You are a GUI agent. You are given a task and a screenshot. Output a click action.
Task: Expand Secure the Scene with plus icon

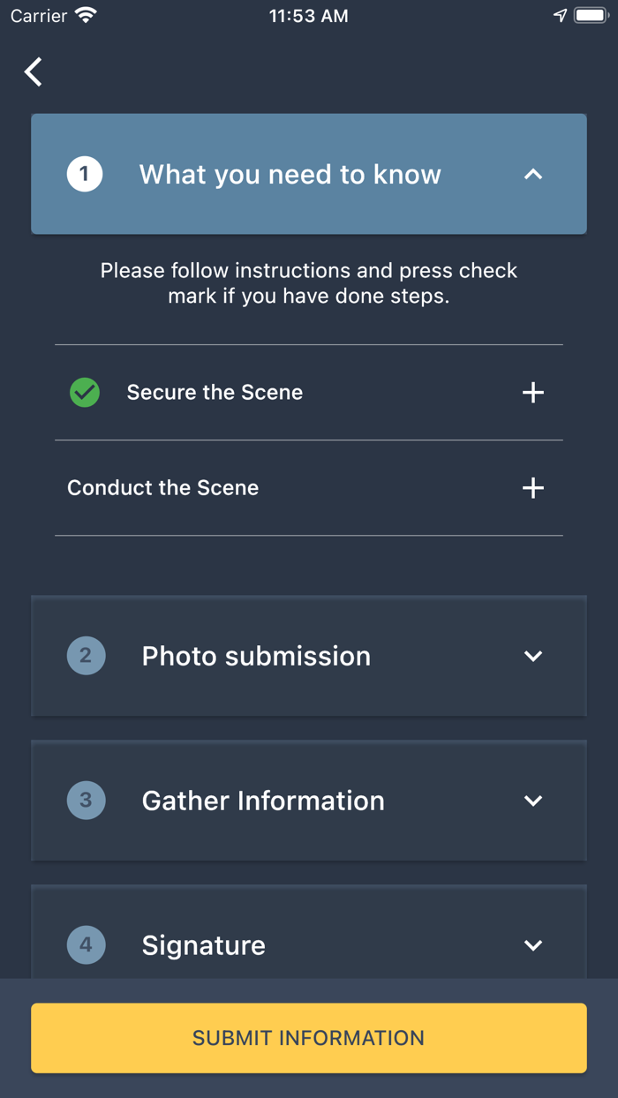click(533, 393)
